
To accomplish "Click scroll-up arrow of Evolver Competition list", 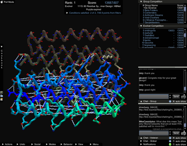I will click(x=185, y=30).
